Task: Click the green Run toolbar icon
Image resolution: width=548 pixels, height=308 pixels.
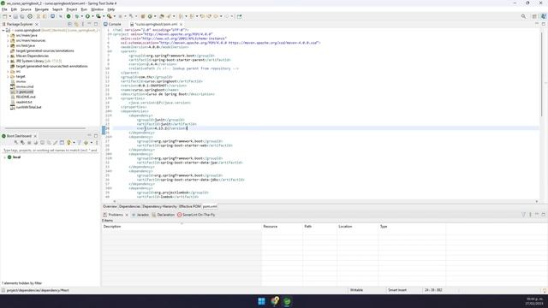Action: [87, 16]
